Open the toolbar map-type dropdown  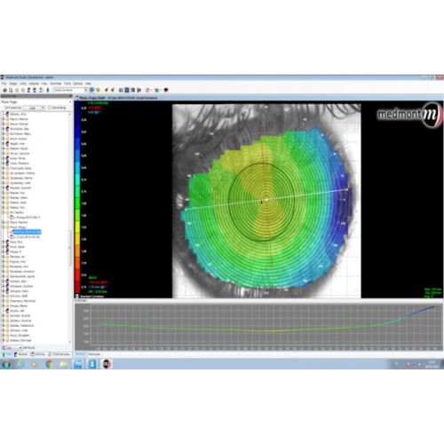[70, 90]
